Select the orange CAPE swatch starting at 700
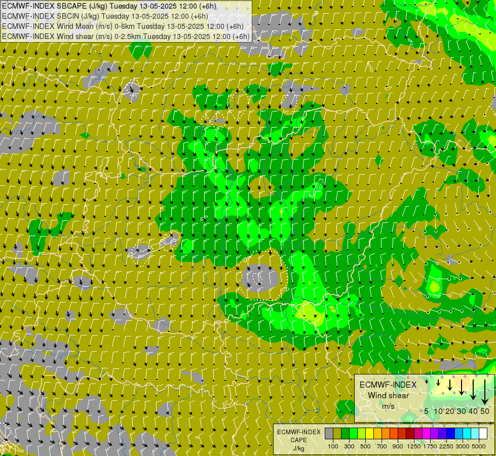The width and height of the screenshot is (496, 456). pyautogui.click(x=386, y=434)
